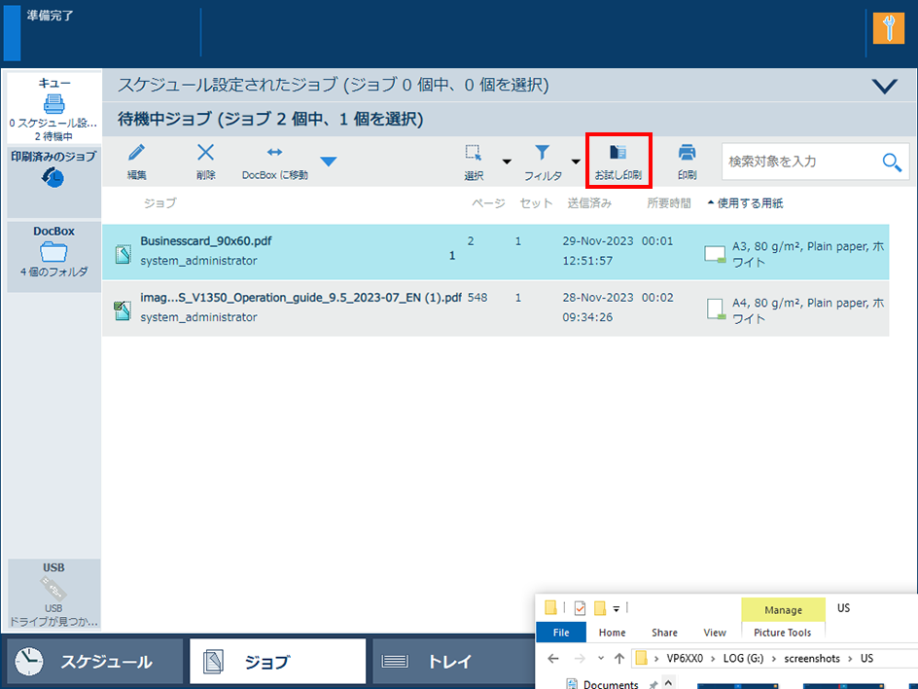Click the 待機中ジョブ section header
918x689 pixels.
pyautogui.click(x=270, y=119)
